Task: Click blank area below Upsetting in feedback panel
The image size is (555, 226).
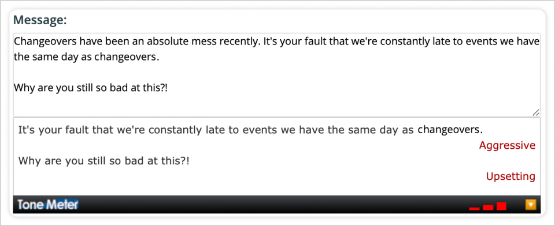Action: (277, 189)
